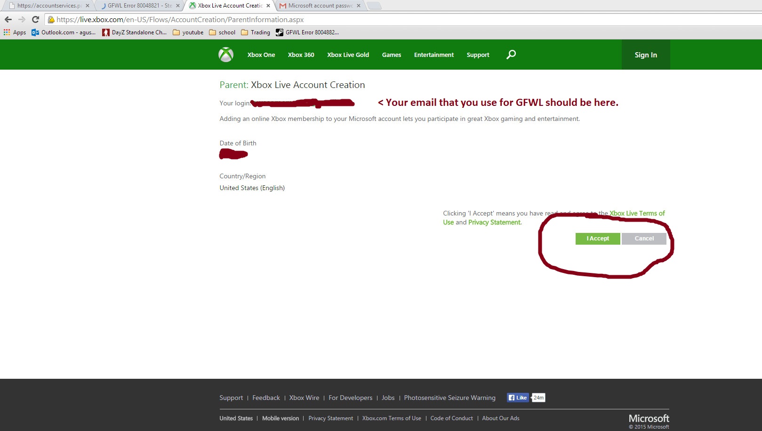Click the Sign In button
762x431 pixels.
(x=646, y=55)
